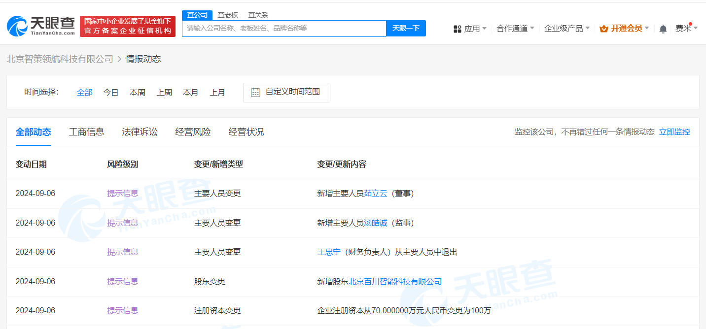Screen dimensions: 706x329
Task: Switch to the 经营状况 tab
Action: (247, 132)
